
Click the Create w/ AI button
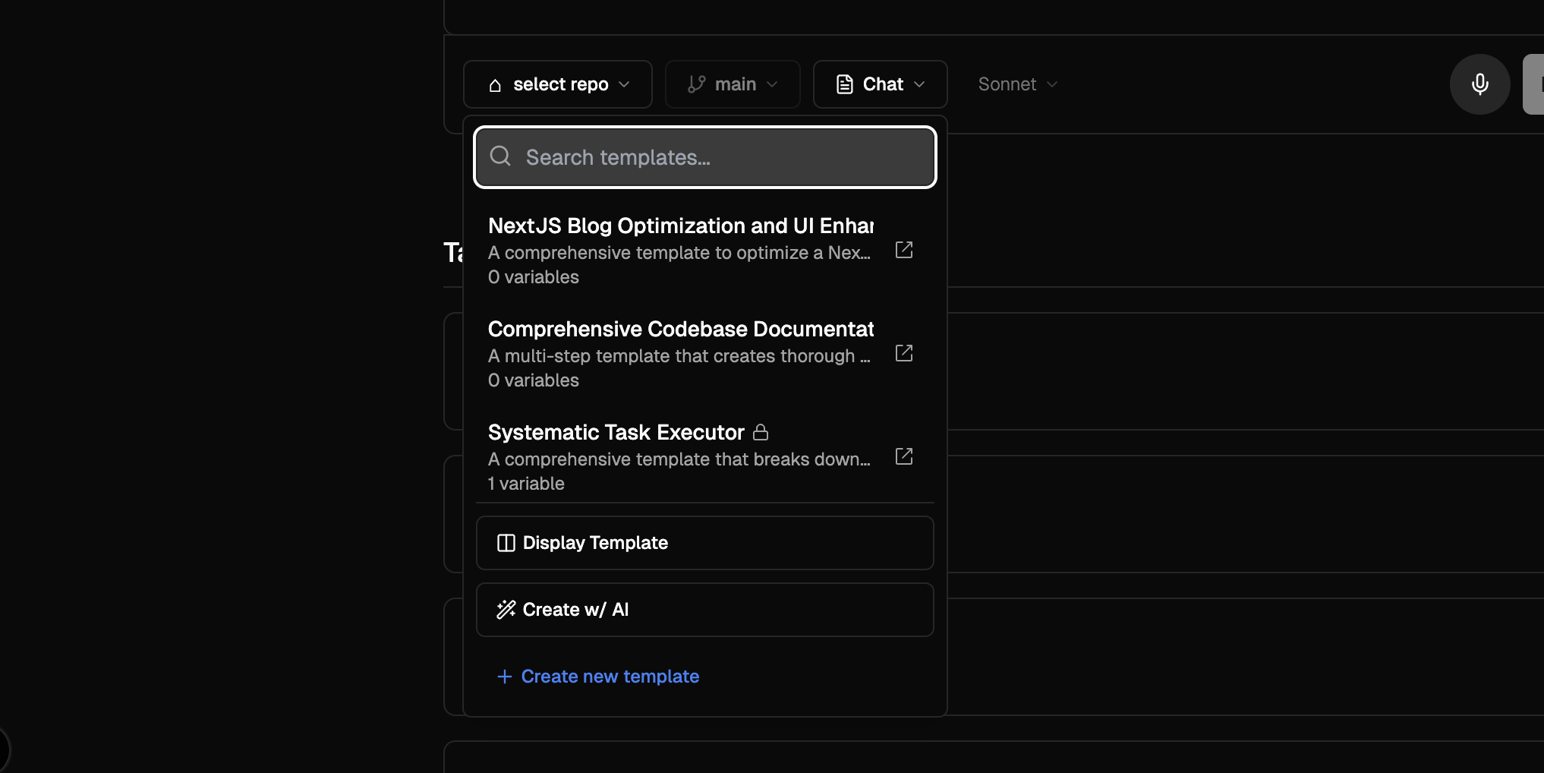click(x=704, y=609)
